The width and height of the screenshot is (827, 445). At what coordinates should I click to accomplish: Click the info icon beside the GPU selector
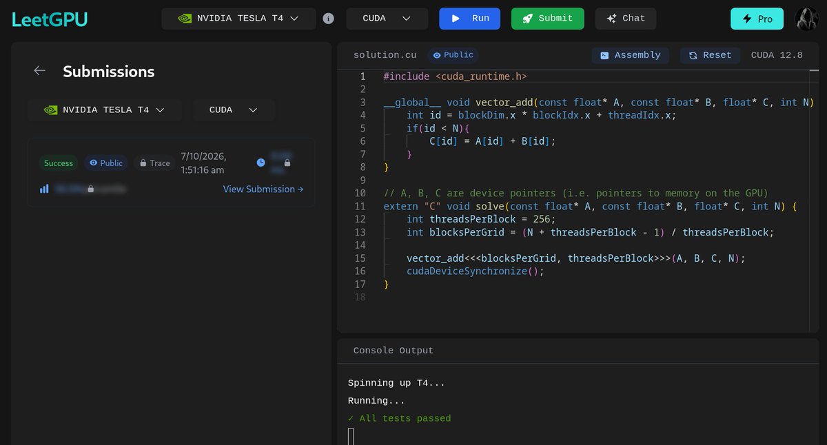pos(329,19)
